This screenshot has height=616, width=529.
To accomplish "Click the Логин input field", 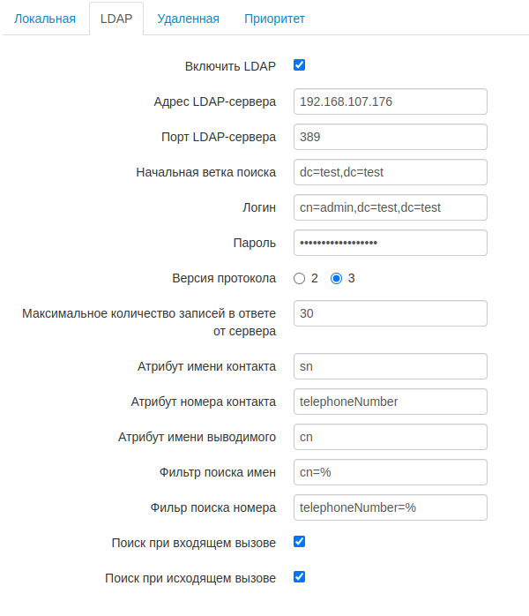I will (390, 207).
